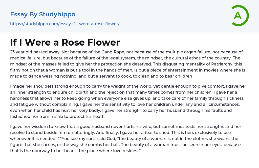Open the "Essay By Studyhippo" header link

(43, 14)
